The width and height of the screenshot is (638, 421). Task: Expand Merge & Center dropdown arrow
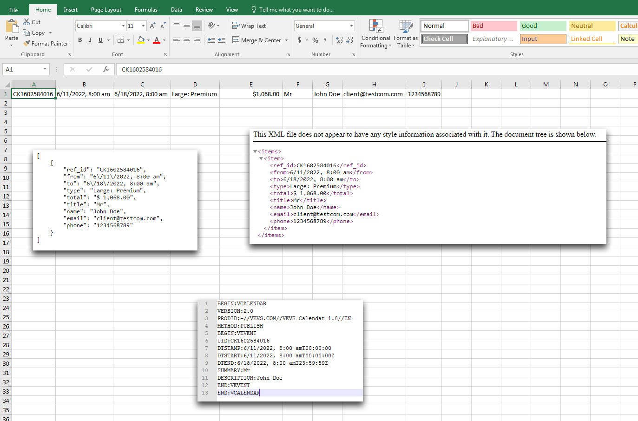click(x=286, y=40)
